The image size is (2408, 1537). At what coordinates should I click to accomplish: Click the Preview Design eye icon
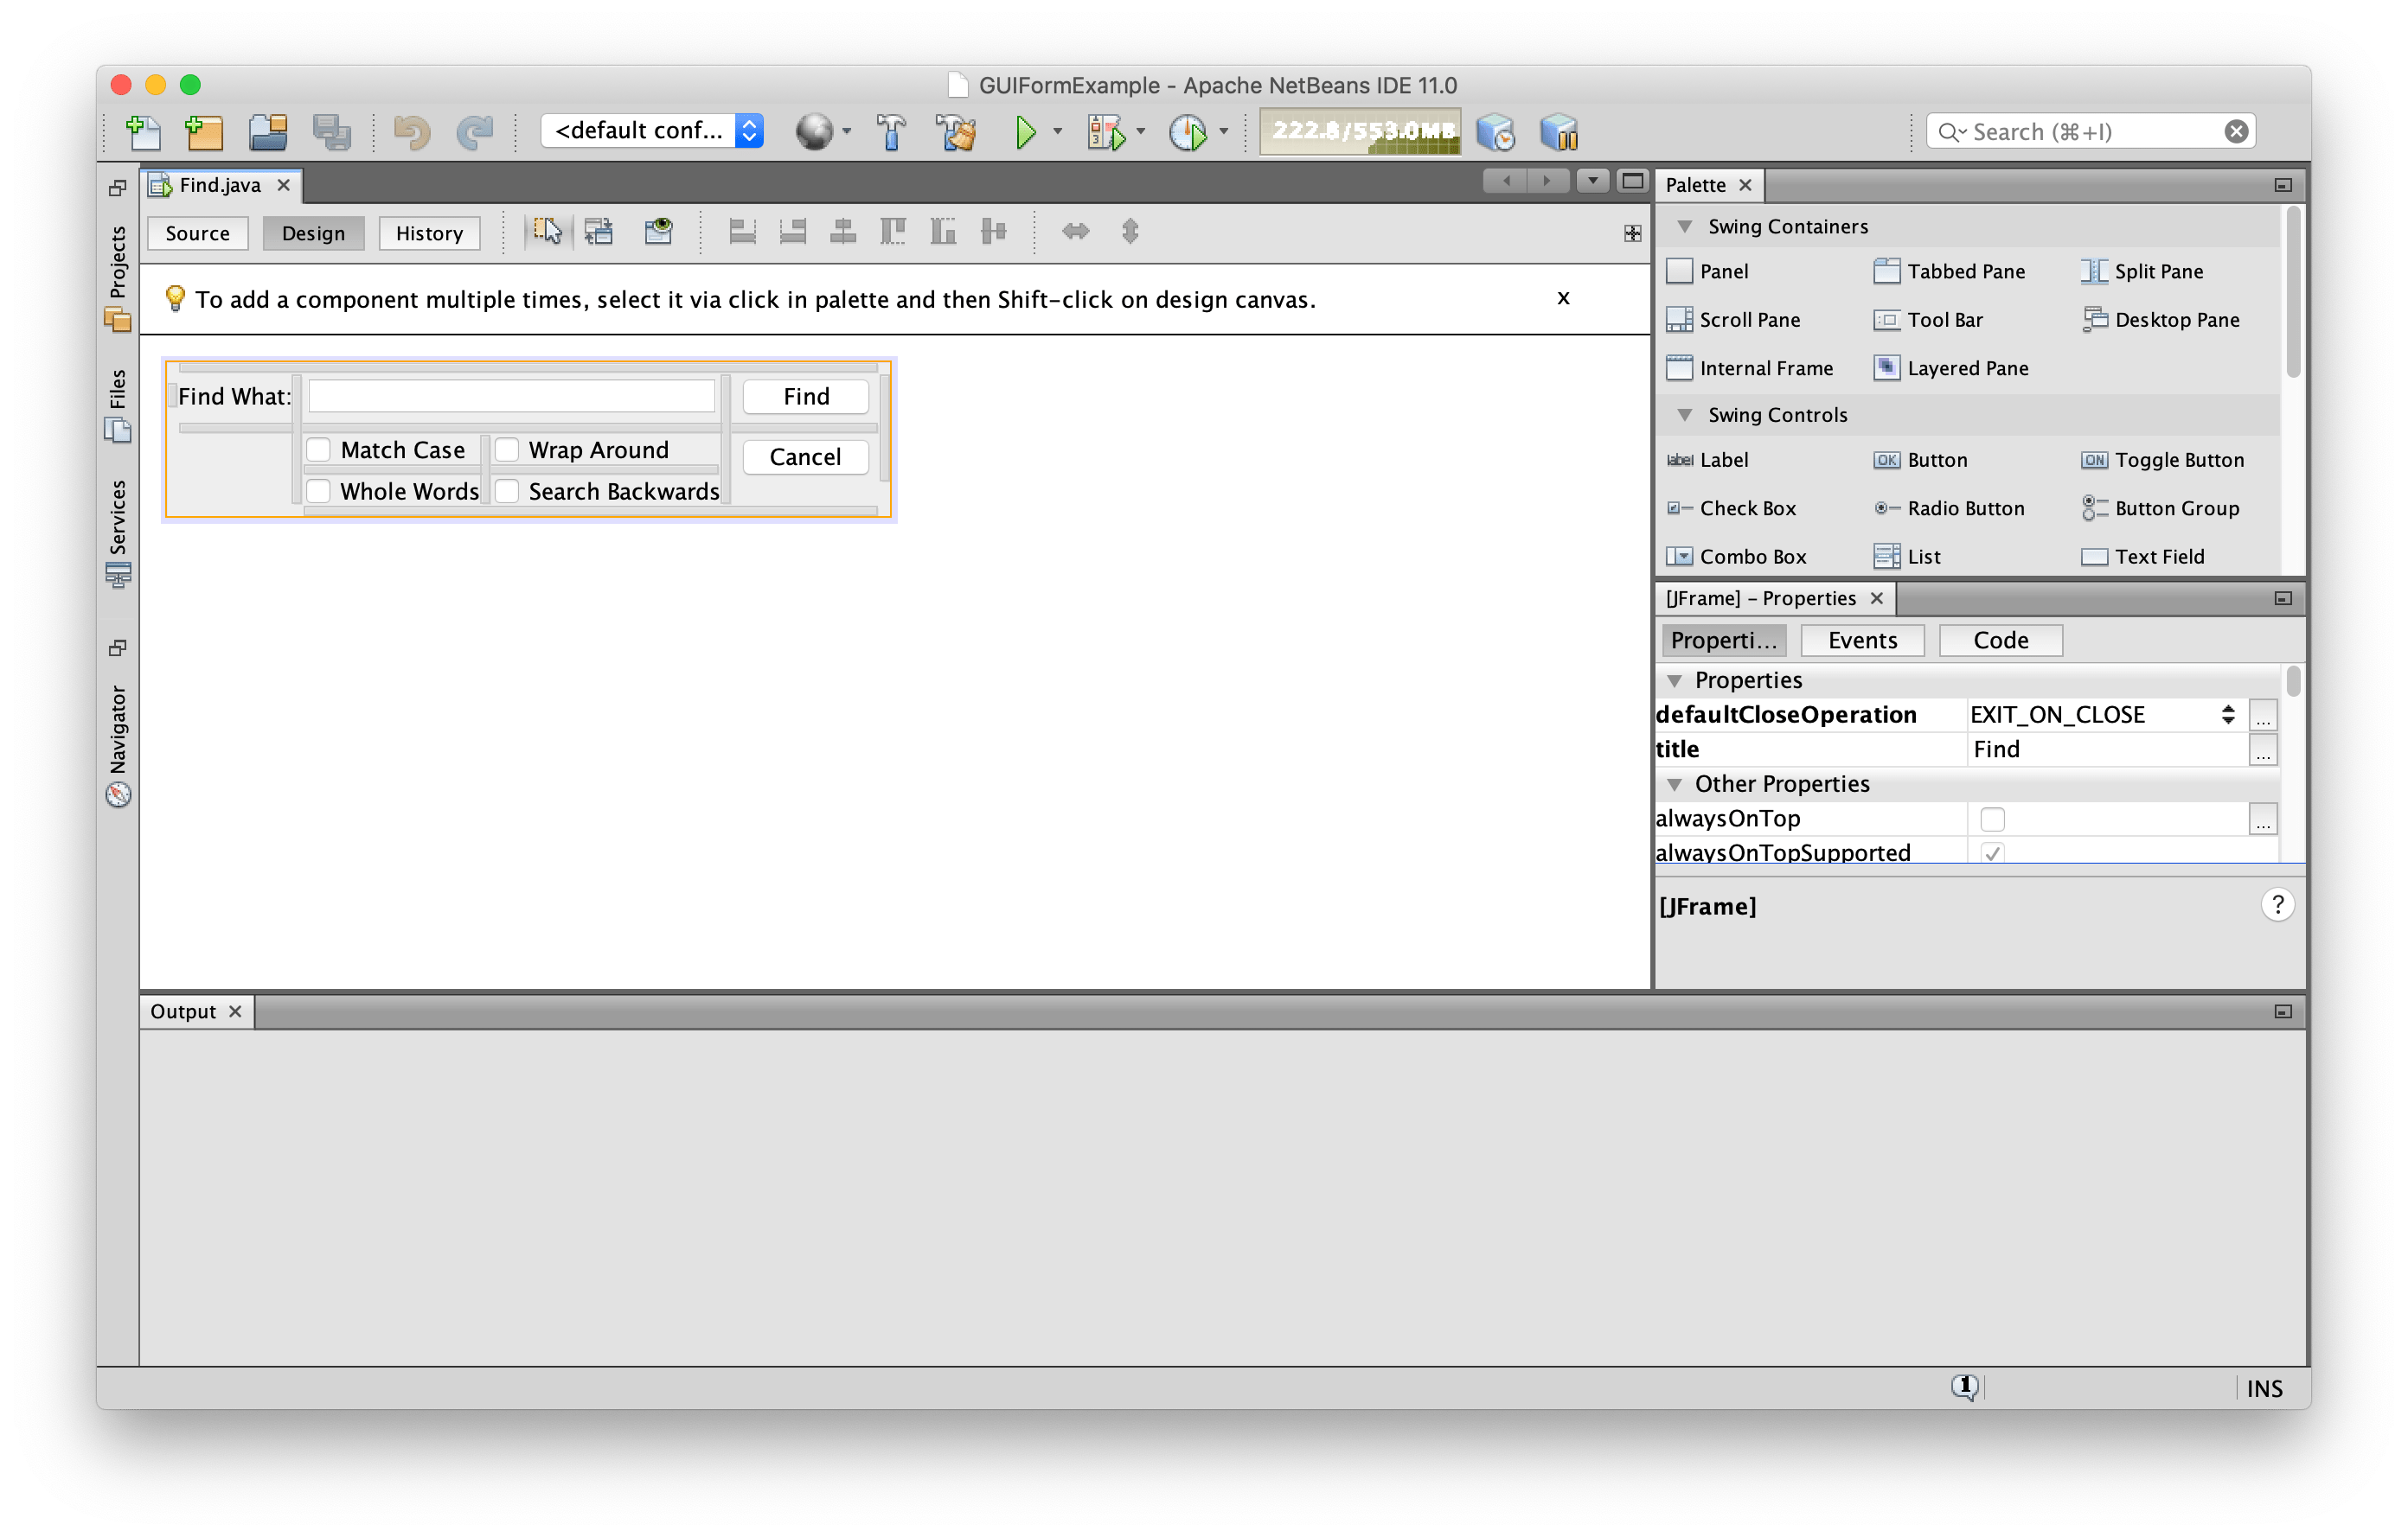(x=658, y=232)
